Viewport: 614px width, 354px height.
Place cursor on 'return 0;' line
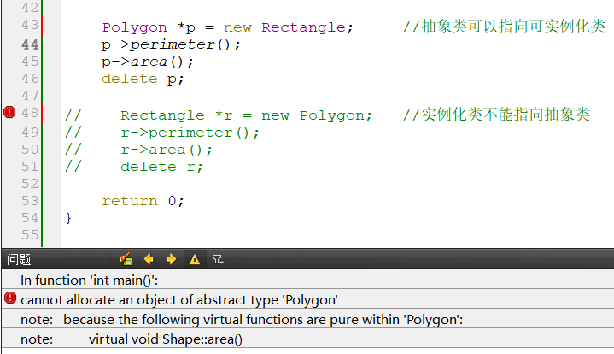(x=143, y=201)
